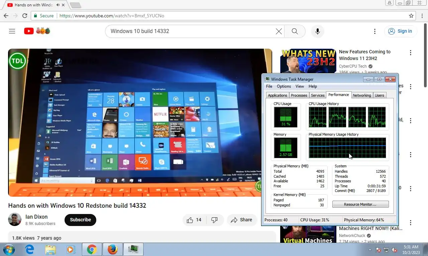Switch to the Processes tab

tap(299, 95)
